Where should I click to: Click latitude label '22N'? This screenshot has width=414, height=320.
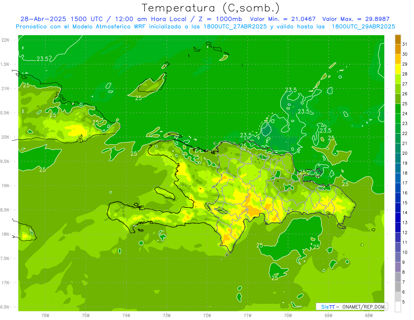6,40
